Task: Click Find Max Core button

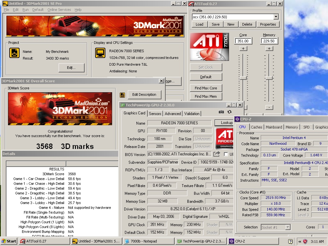Action: [206, 88]
